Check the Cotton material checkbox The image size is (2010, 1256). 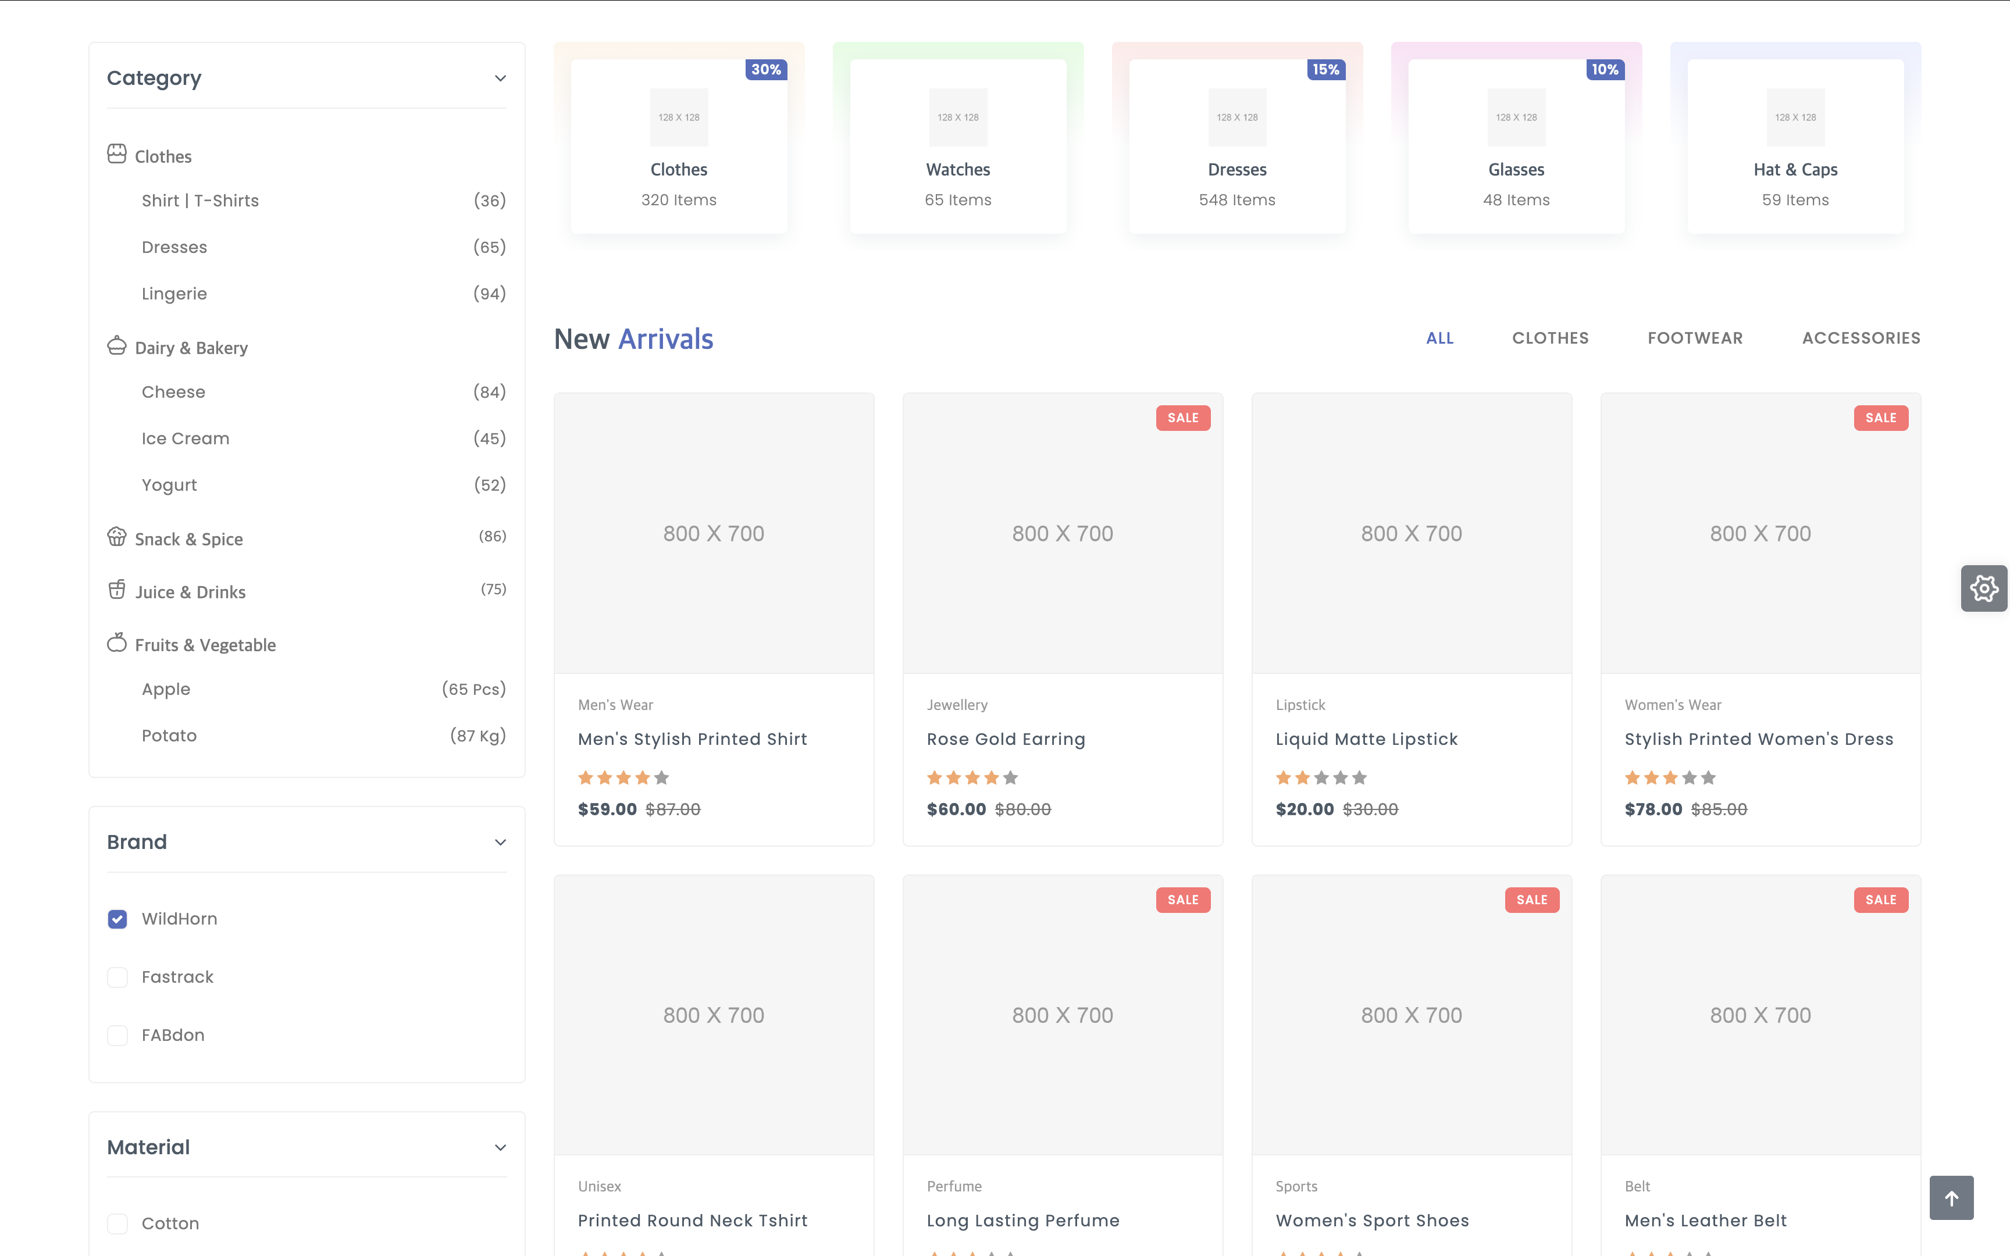(x=117, y=1223)
